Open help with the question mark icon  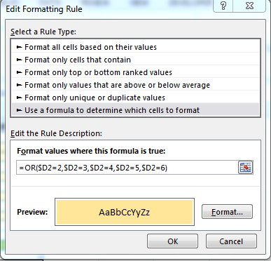coord(223,6)
